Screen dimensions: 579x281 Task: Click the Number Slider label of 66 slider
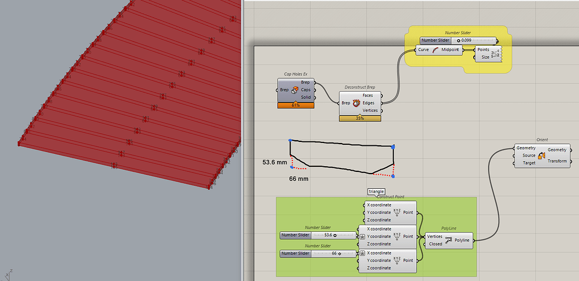295,253
